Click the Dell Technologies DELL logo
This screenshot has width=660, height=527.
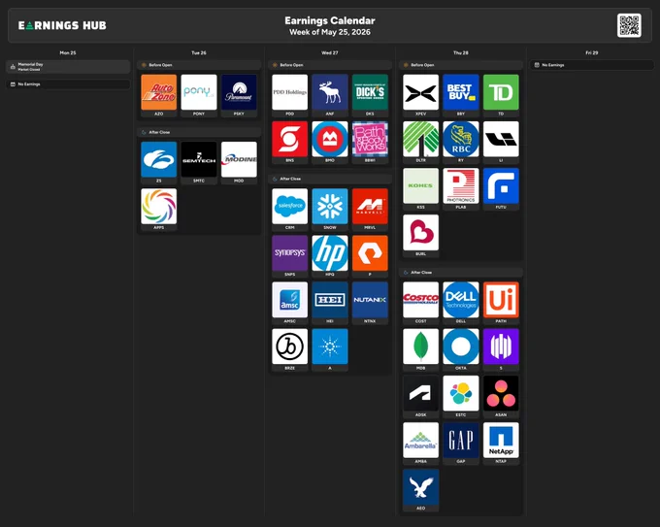point(460,300)
